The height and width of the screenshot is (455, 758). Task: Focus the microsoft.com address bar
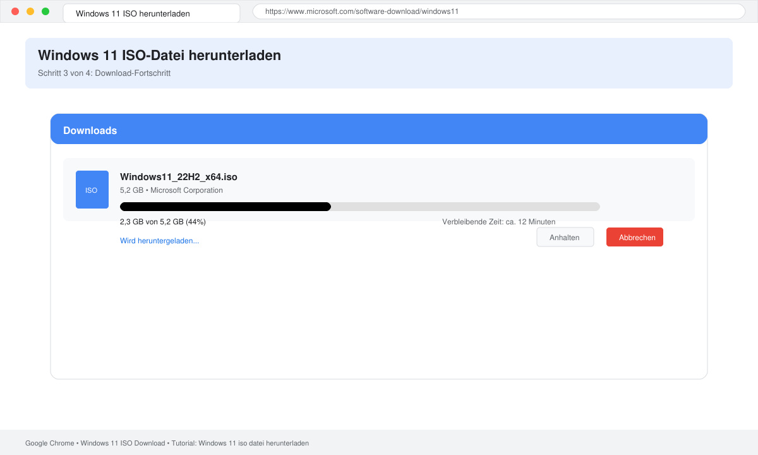(x=499, y=11)
